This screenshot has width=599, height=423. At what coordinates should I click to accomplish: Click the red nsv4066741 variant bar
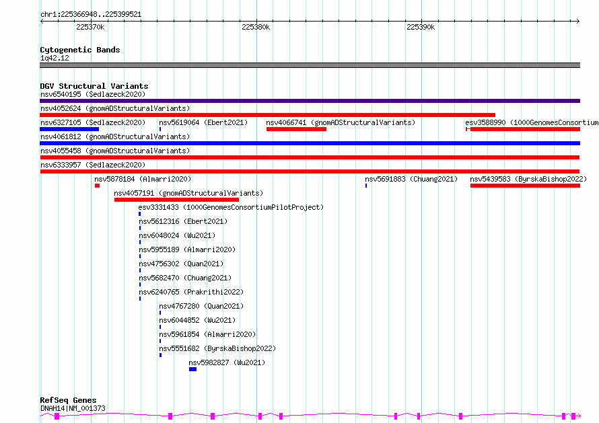coord(296,129)
